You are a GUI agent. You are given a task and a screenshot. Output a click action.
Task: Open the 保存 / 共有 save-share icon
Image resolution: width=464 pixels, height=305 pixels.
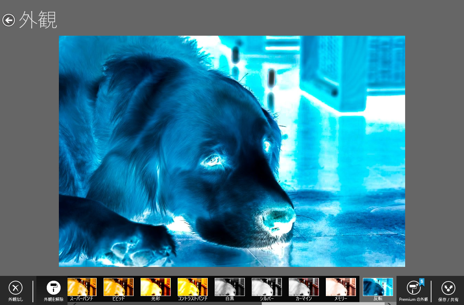click(x=448, y=288)
